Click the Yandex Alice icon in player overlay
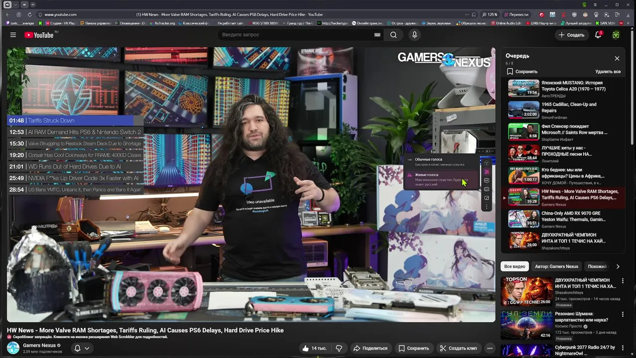The height and width of the screenshot is (358, 636). click(x=487, y=163)
